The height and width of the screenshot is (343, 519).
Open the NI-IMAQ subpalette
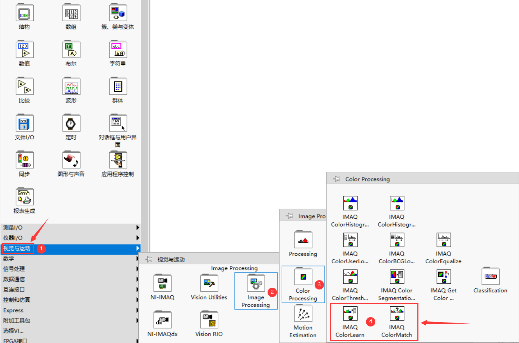coord(162,283)
